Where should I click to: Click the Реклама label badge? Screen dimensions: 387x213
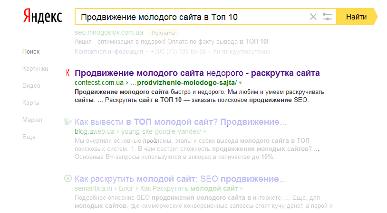pos(163,33)
